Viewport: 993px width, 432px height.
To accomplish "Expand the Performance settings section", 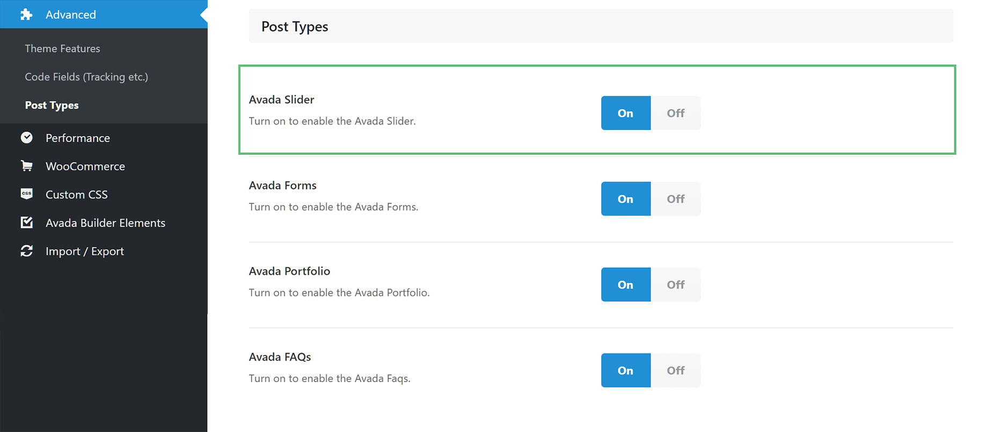I will (x=104, y=138).
